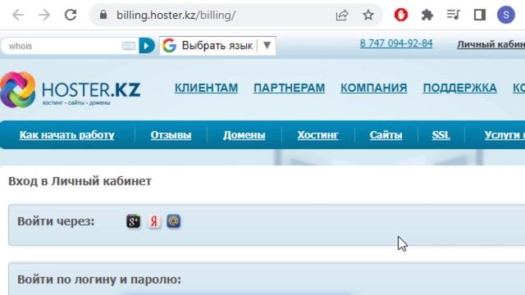This screenshot has height=295, width=525.
Task: Open the red ad blocker extension
Action: (401, 15)
